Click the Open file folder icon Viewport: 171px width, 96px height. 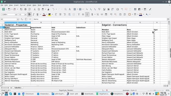click(x=9, y=9)
